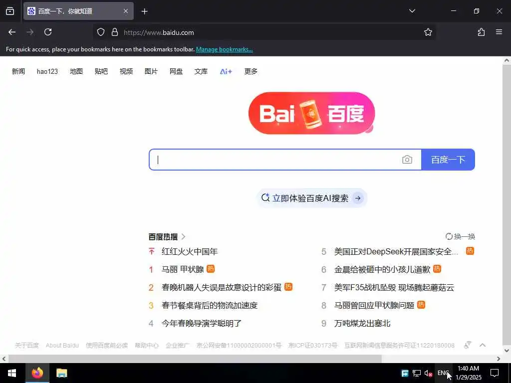The image size is (511, 383).
Task: Open hot search 金晨给被砸中的小孩儿道歉
Action: pos(382,269)
